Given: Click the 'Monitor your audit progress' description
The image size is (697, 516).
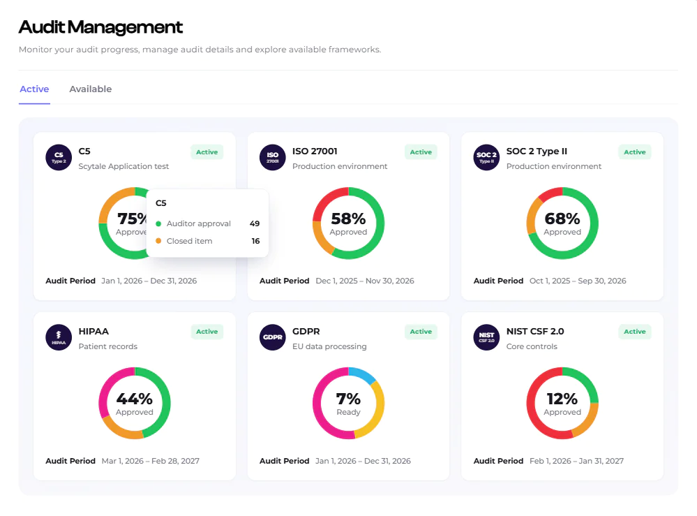Looking at the screenshot, I should coord(200,50).
